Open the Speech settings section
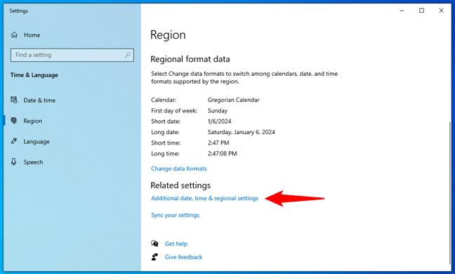The height and width of the screenshot is (274, 455). [34, 162]
